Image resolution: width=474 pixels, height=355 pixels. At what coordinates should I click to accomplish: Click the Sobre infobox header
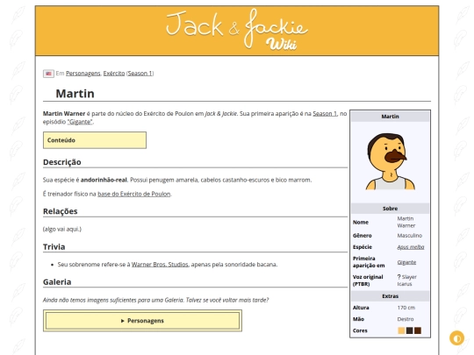[x=390, y=209]
